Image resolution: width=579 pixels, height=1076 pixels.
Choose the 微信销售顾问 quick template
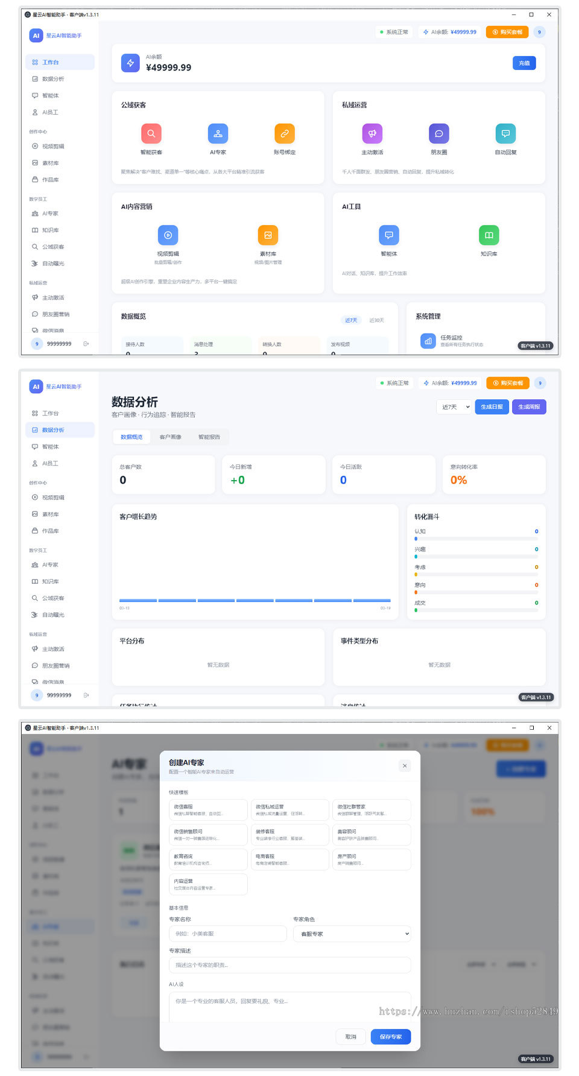[x=208, y=835]
